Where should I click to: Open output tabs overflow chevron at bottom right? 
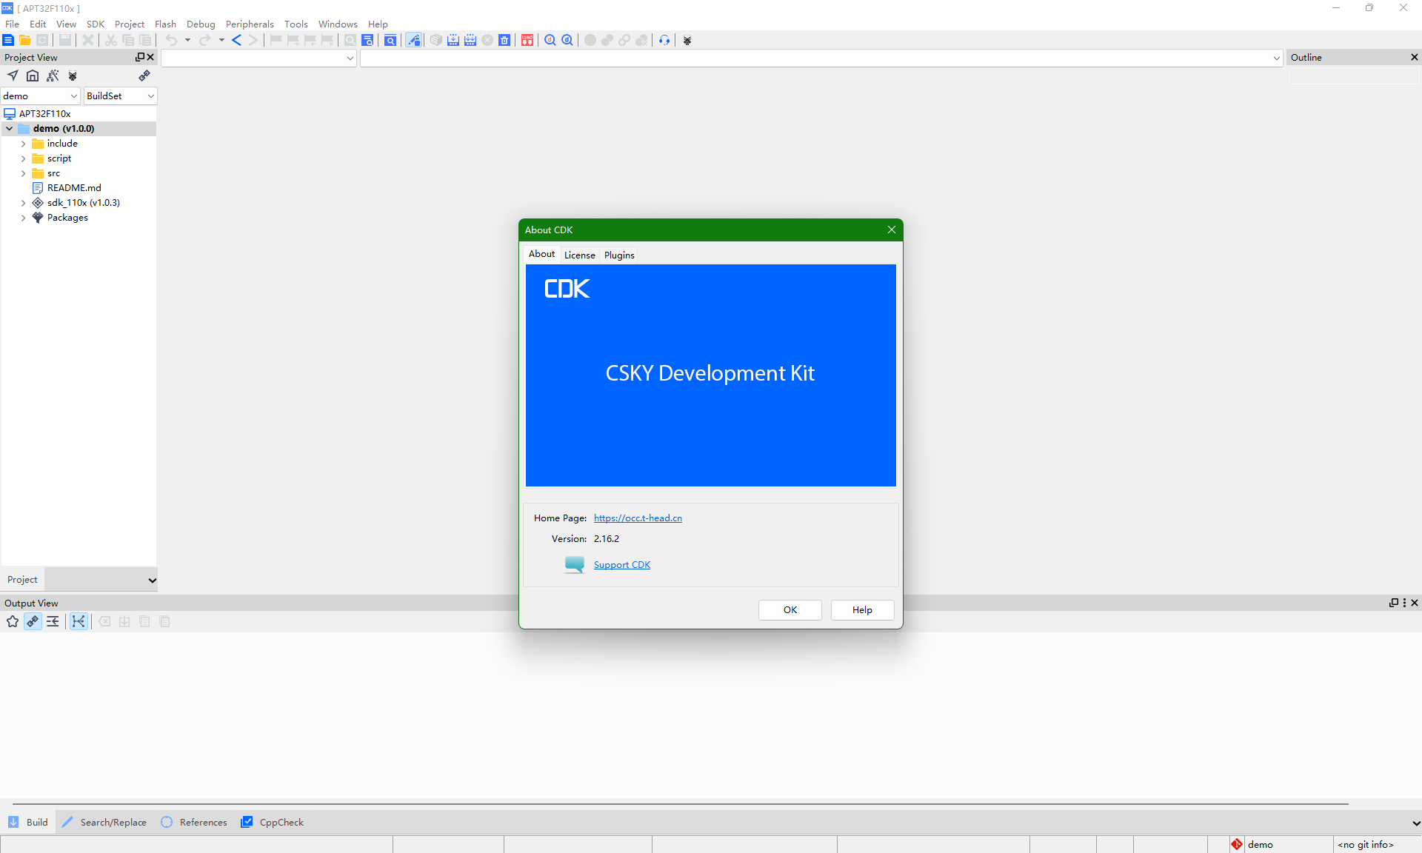(1415, 823)
